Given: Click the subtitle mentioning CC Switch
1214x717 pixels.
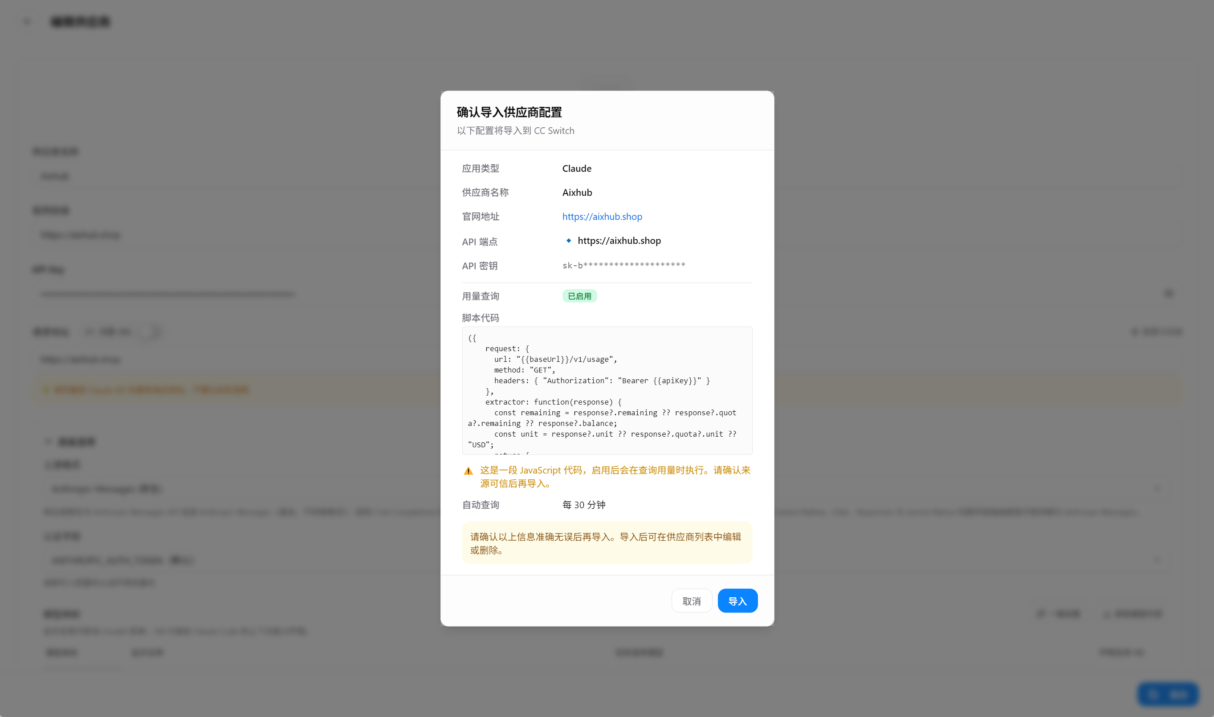Looking at the screenshot, I should click(x=515, y=130).
